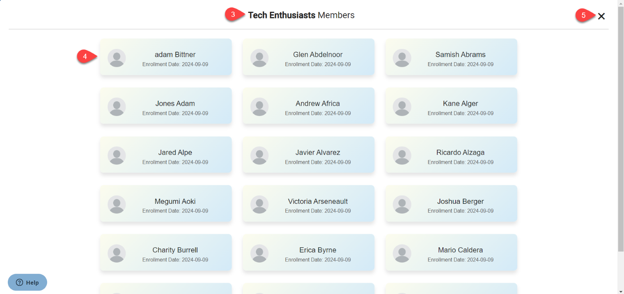The image size is (624, 294).
Task: Click Glen Abdelnoor's profile avatar
Action: pos(259,58)
